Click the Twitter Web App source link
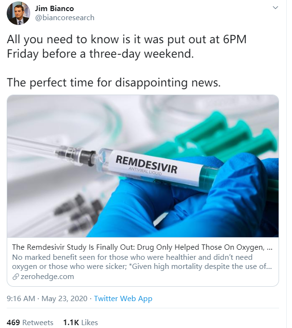The width and height of the screenshot is (292, 328). pyautogui.click(x=123, y=299)
